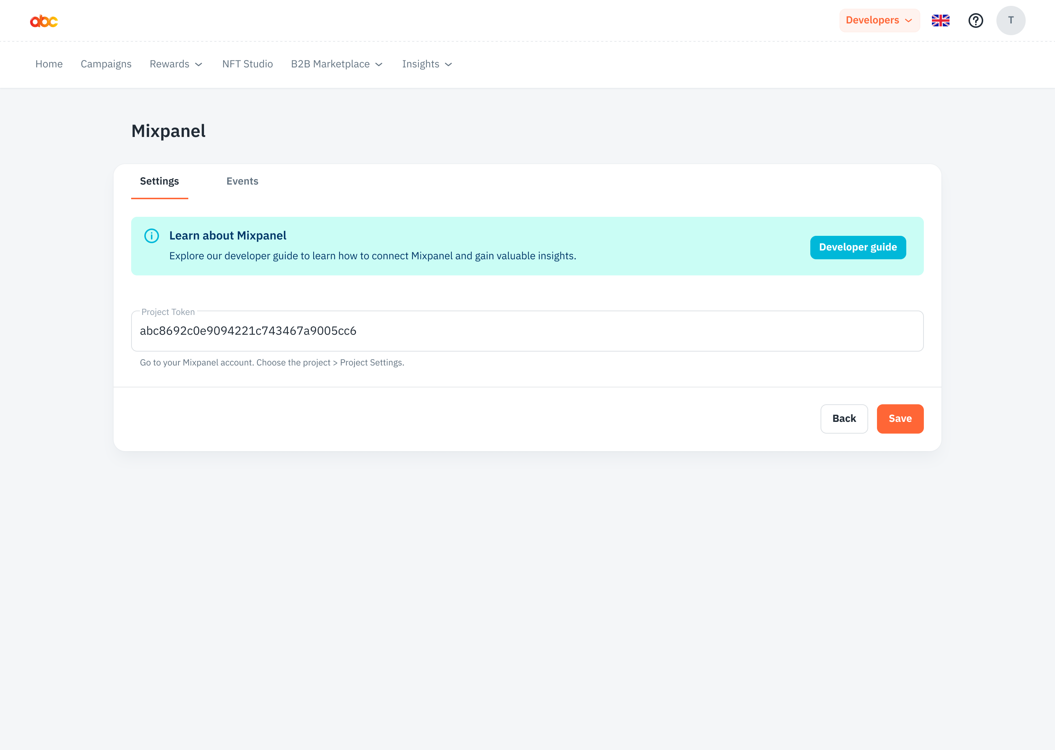
Task: Expand the B2B Marketplace dropdown
Action: (337, 64)
